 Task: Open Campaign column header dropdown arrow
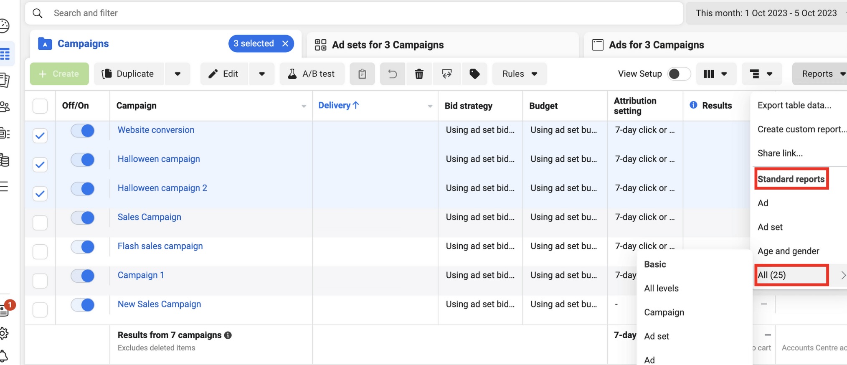304,106
